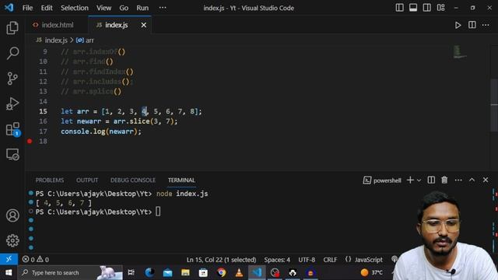Select the TERMINAL panel tab
This screenshot has height=280, width=498.
pos(181,180)
